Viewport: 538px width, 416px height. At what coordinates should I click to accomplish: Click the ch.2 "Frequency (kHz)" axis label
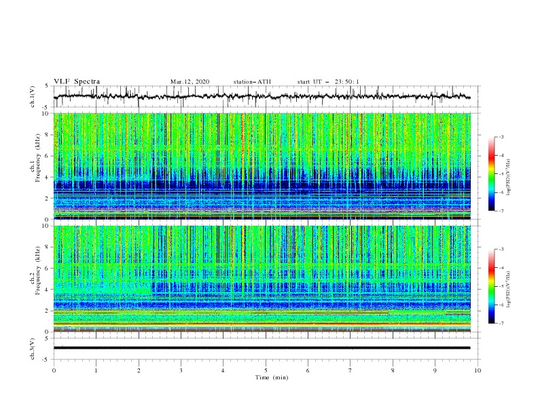pyautogui.click(x=38, y=271)
